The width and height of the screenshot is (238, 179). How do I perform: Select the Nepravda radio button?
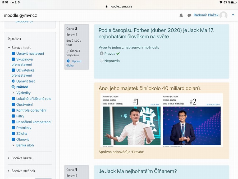102,61
